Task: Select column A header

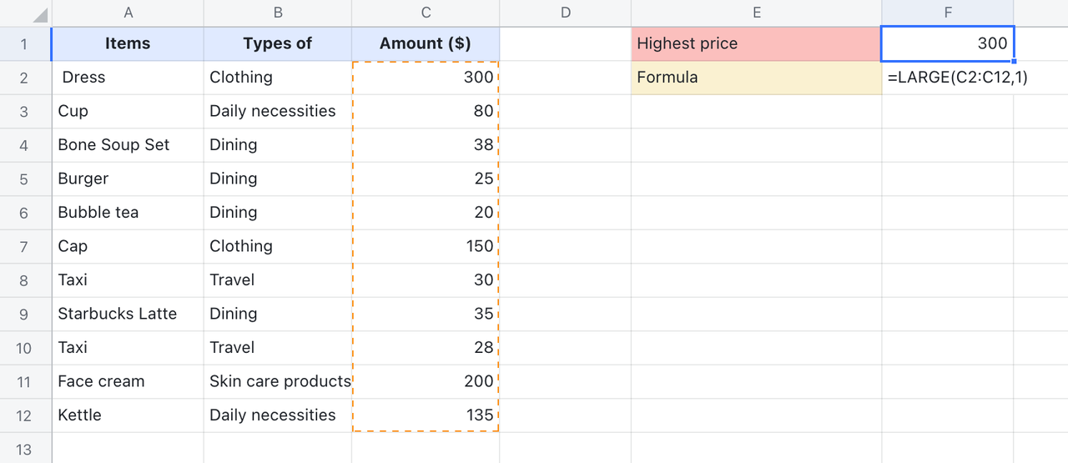Action: click(128, 13)
